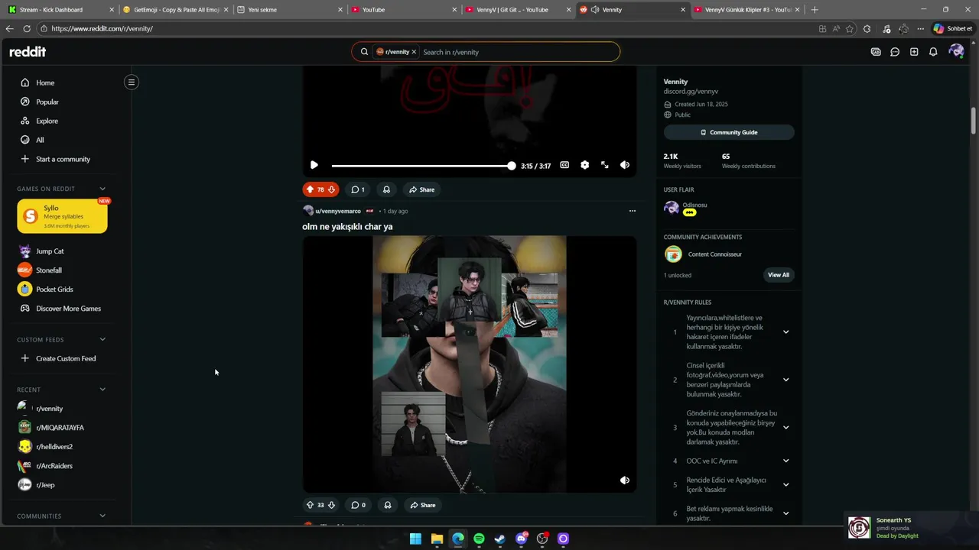
Task: Open u/vennyvemarco profile link
Action: 338,211
